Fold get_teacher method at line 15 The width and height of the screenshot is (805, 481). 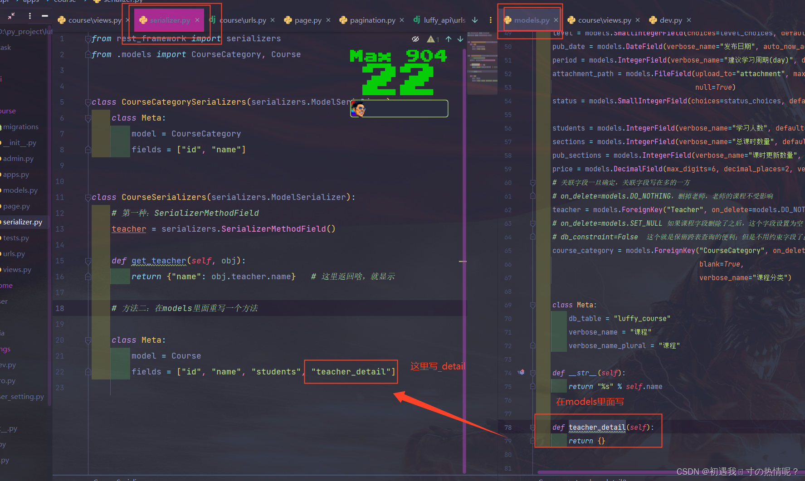pos(88,261)
